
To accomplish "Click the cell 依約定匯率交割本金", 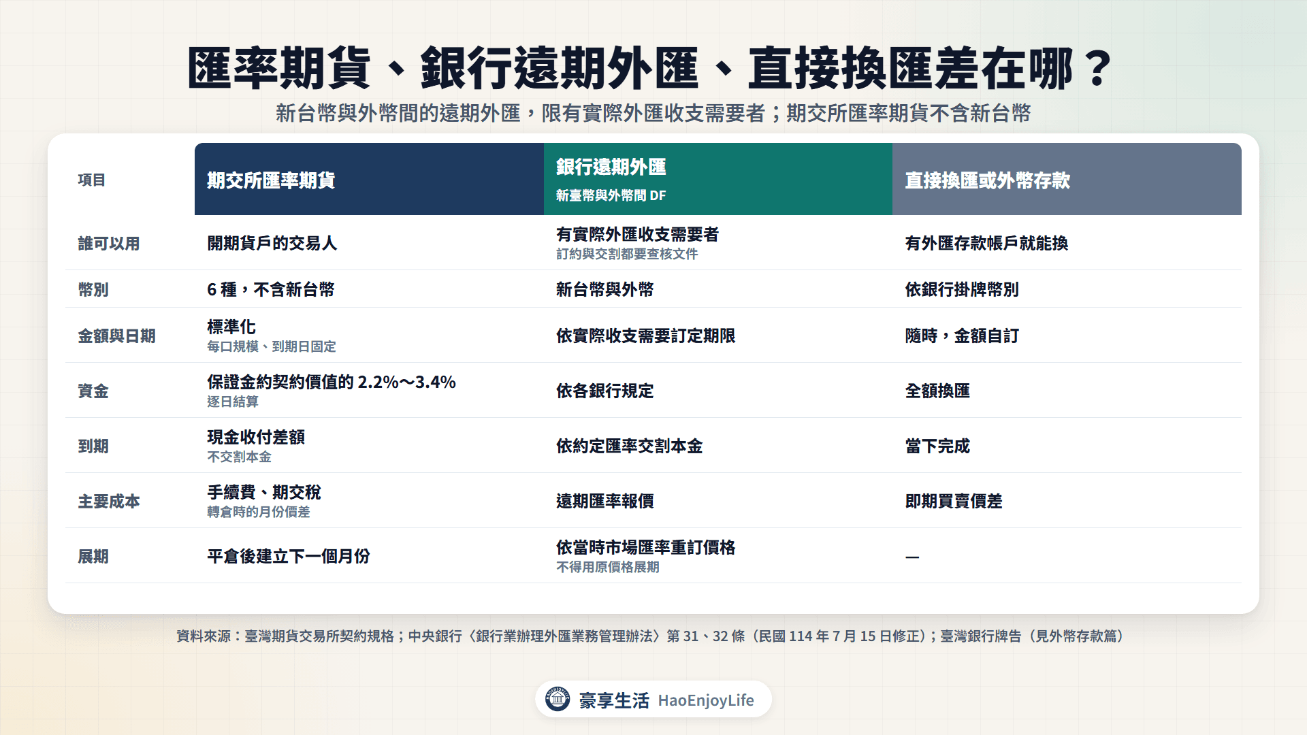I will (x=629, y=446).
